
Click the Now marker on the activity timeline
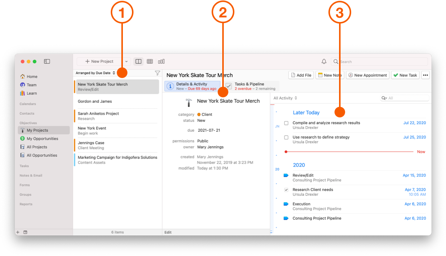[x=421, y=151]
